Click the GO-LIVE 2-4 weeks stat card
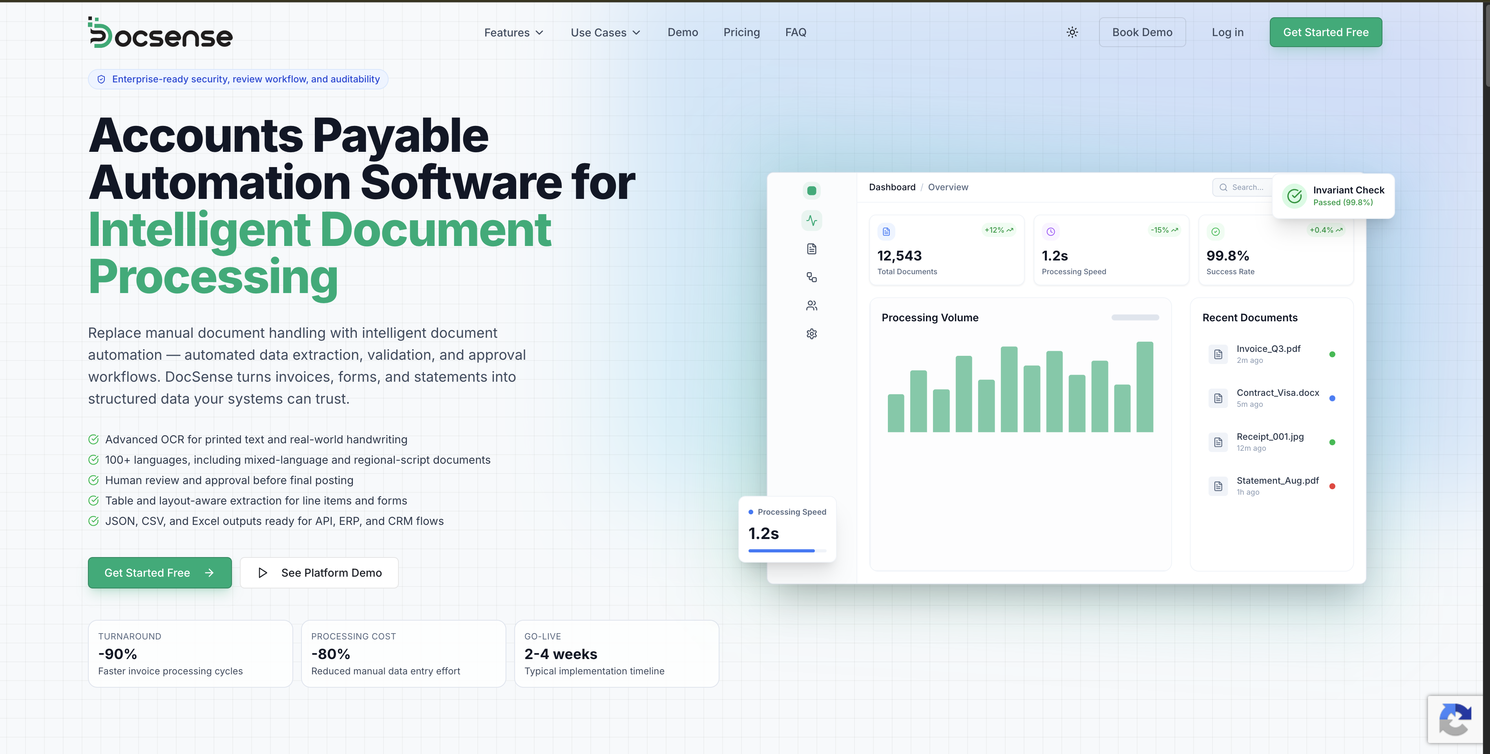Image resolution: width=1490 pixels, height=754 pixels. click(616, 654)
